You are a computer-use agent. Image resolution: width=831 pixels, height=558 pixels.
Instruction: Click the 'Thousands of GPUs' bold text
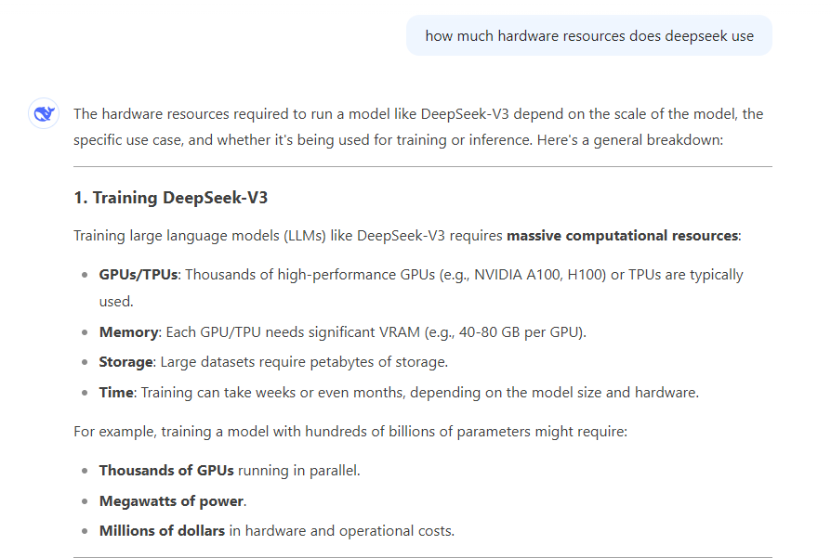click(166, 470)
